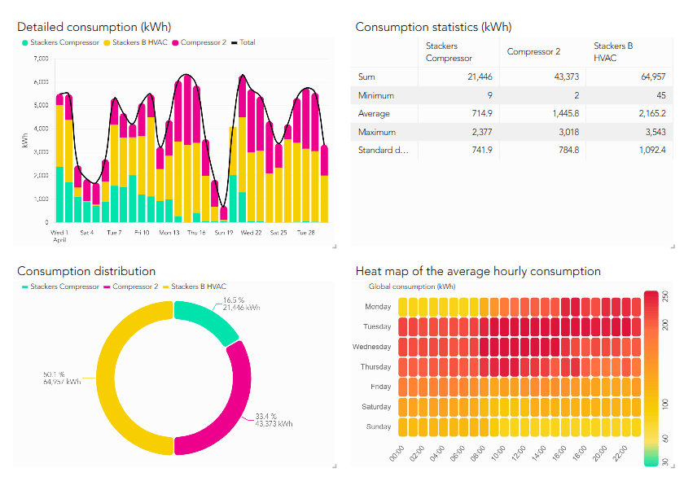
Task: Toggle Stackers B HVAC legend in distribution donut
Action: (x=195, y=286)
